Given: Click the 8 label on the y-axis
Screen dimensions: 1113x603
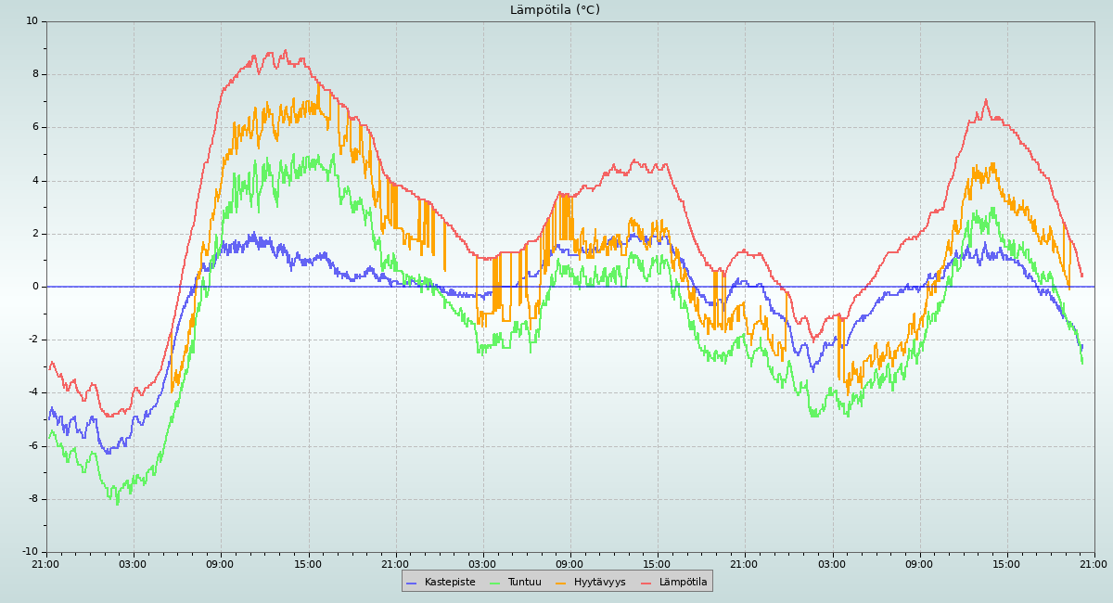Looking at the screenshot, I should click(x=35, y=74).
